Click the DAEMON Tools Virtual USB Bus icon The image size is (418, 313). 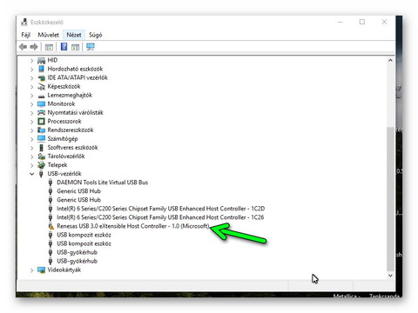[x=51, y=183]
